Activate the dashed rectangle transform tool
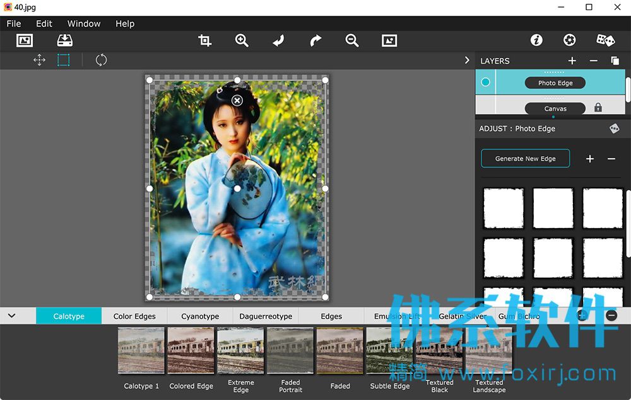 64,60
